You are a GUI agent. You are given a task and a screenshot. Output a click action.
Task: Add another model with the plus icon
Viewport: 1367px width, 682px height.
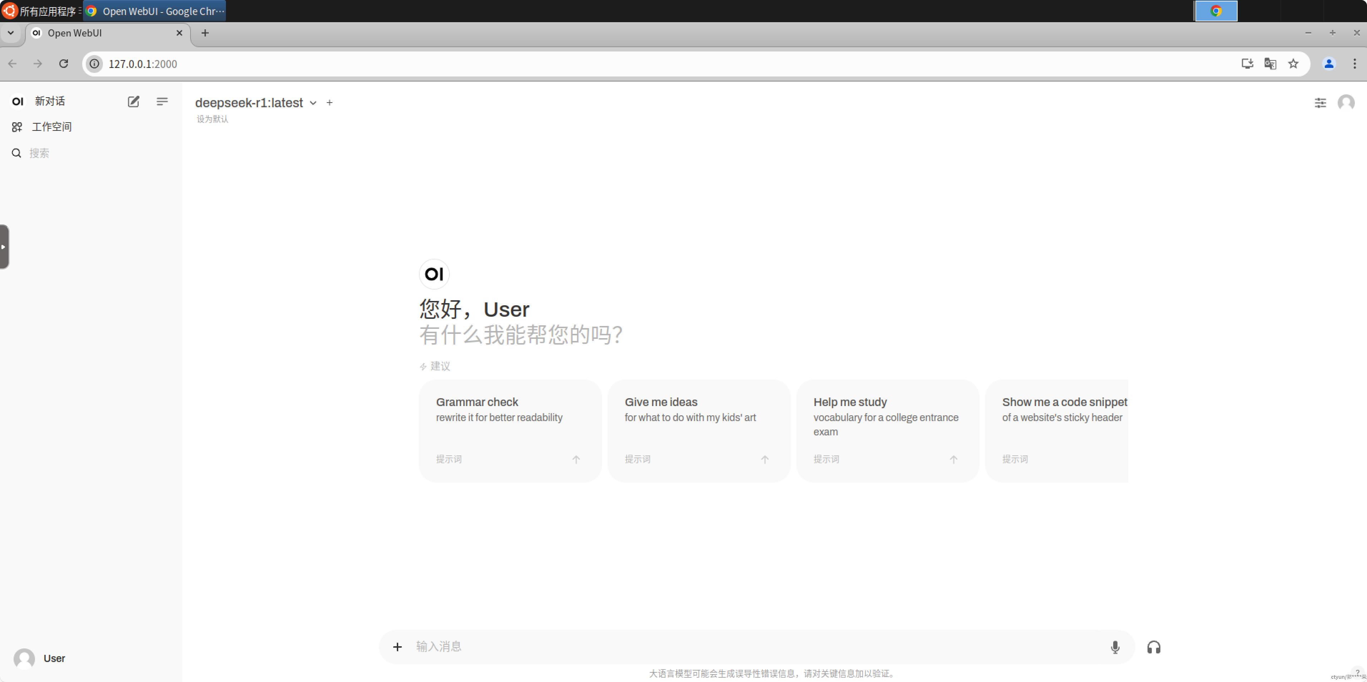click(x=330, y=103)
